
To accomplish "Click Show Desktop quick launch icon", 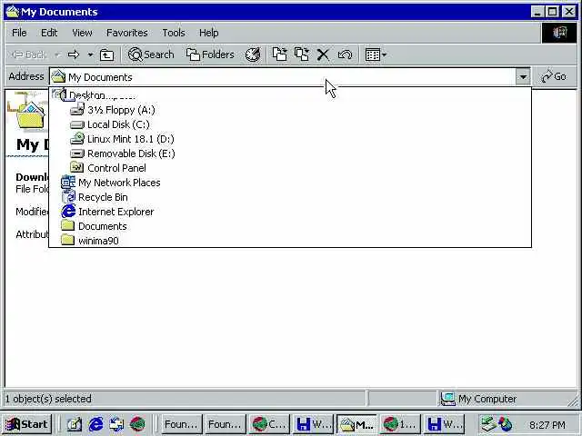I will [x=74, y=424].
